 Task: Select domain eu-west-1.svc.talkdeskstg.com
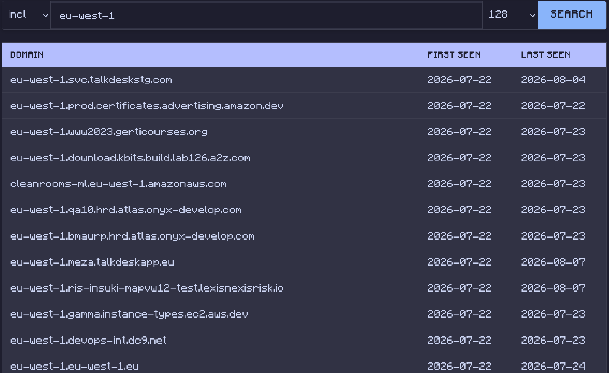click(91, 80)
